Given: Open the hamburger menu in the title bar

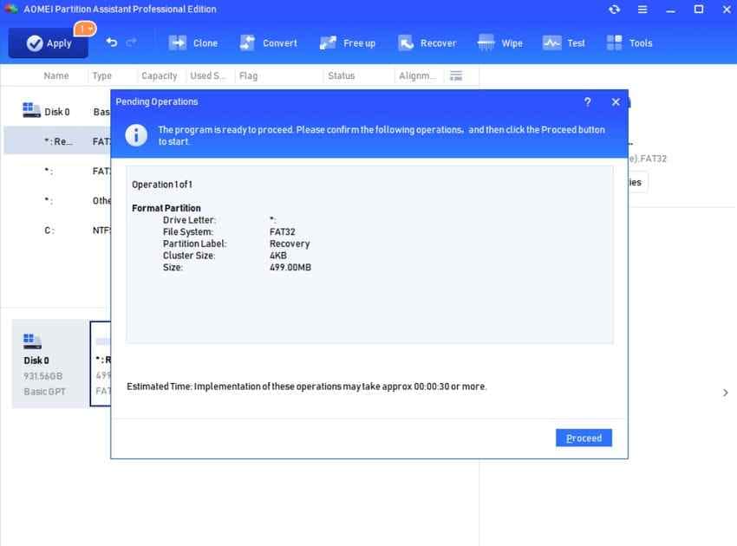Looking at the screenshot, I should coord(642,10).
